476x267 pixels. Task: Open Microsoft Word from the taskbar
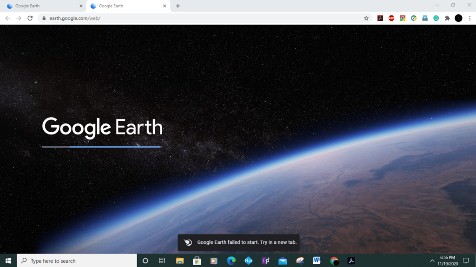click(x=317, y=261)
